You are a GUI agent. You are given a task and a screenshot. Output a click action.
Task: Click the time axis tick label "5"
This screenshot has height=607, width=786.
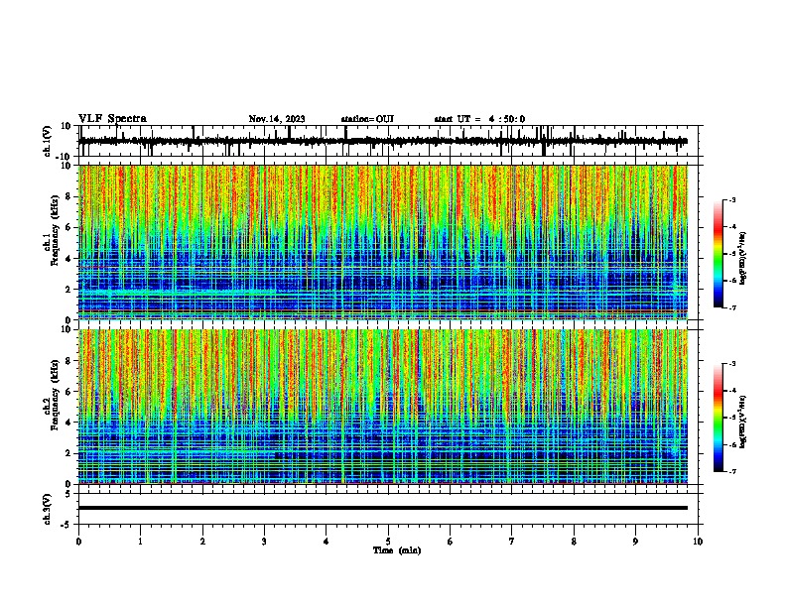point(388,542)
